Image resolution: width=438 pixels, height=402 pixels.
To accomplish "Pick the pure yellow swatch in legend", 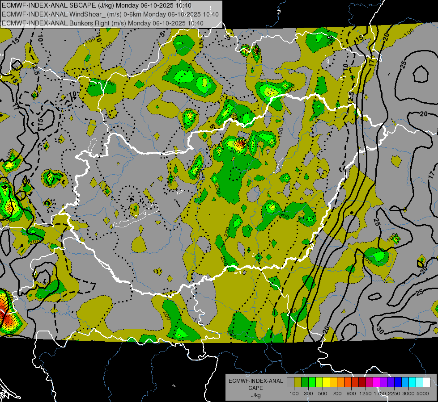I will (x=326, y=382).
